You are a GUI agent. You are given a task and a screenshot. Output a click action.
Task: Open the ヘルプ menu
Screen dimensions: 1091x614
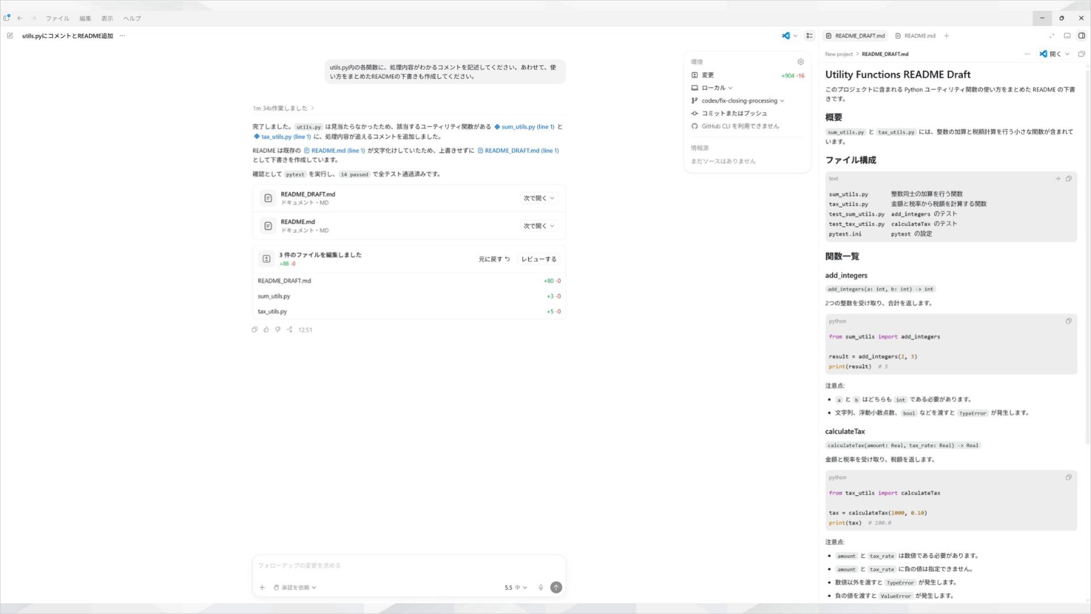132,18
